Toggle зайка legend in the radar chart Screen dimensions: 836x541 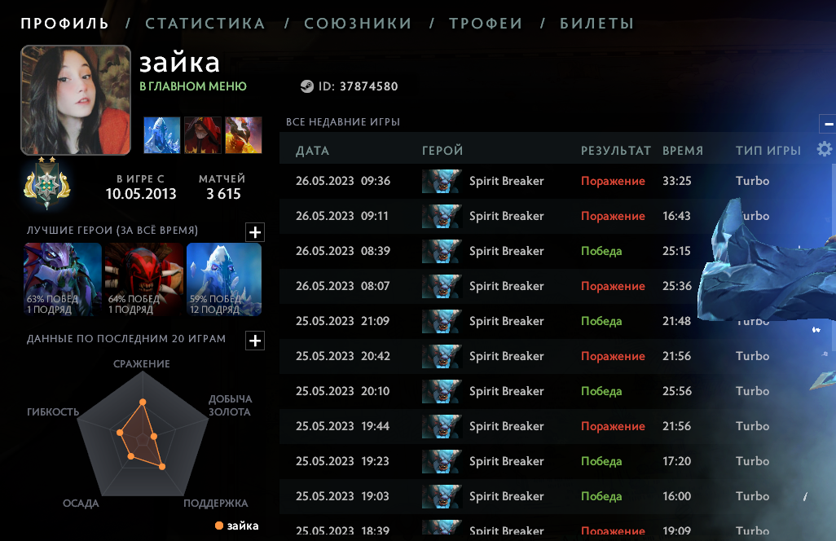[x=237, y=526]
